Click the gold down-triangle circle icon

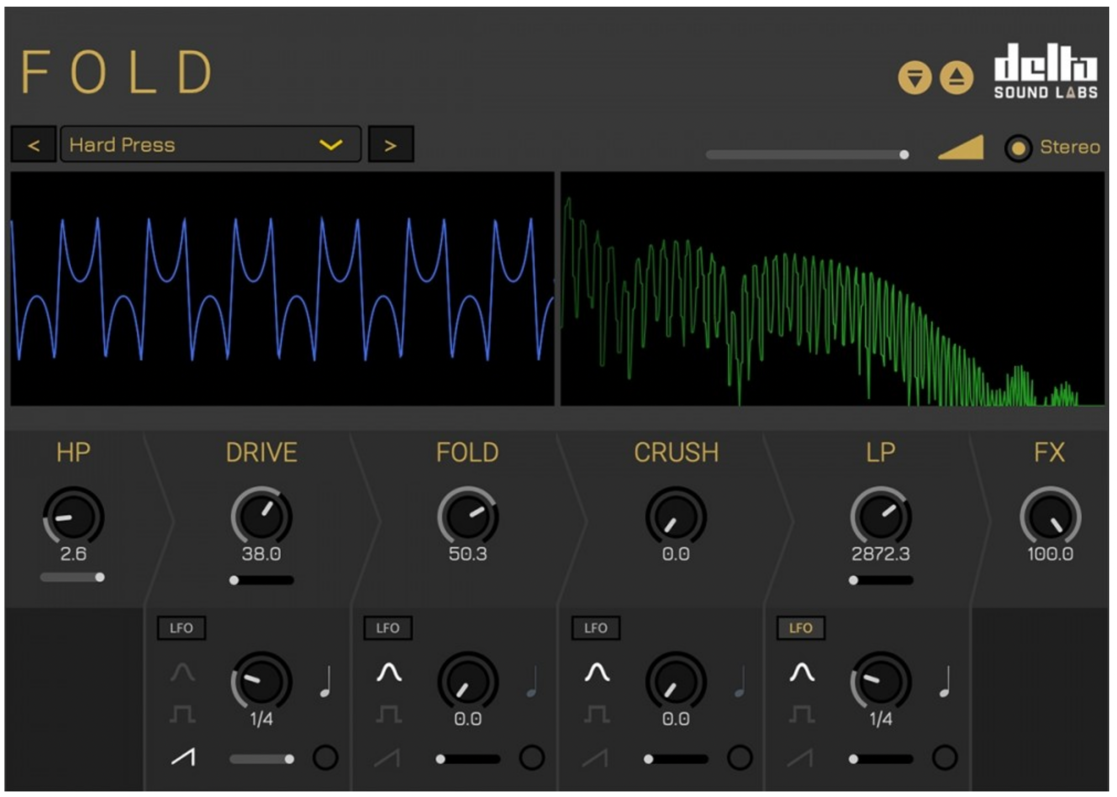pos(914,78)
